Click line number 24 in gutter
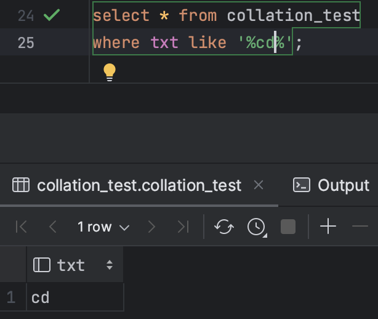Screen dimensions: 378x319 (26, 15)
